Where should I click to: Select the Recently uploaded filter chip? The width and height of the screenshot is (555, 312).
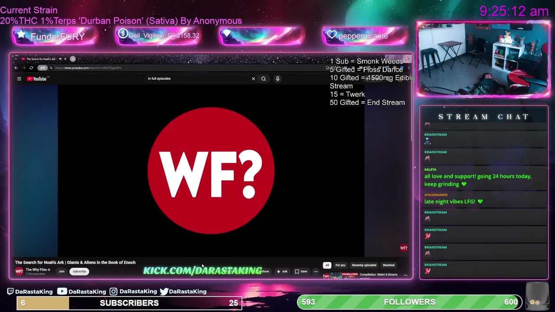tap(364, 265)
